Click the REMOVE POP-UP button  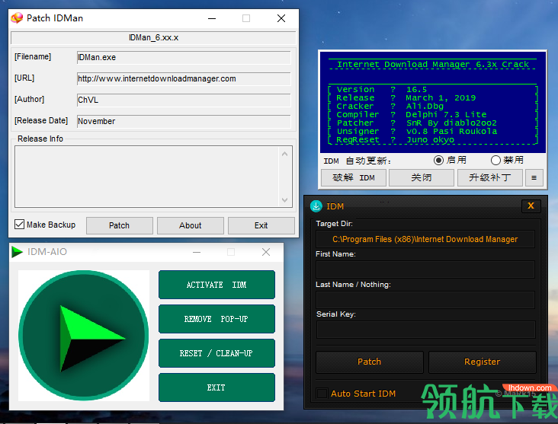tap(216, 319)
